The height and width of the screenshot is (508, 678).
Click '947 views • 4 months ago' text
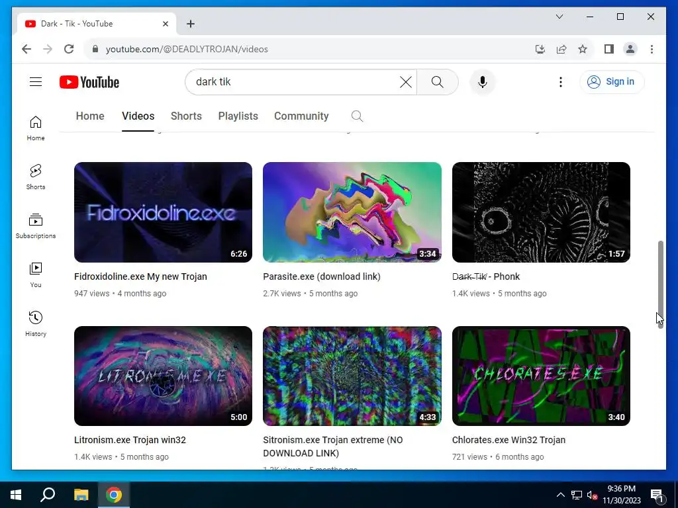pyautogui.click(x=121, y=293)
